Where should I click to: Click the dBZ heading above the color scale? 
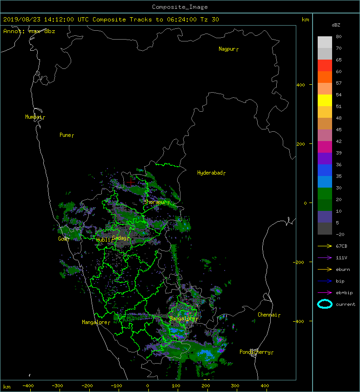tap(336, 25)
